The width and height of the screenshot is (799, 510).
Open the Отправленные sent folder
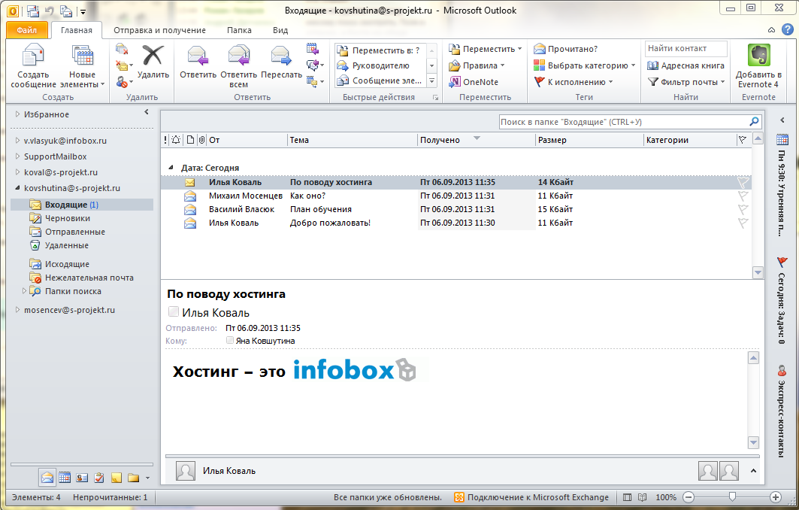point(75,232)
